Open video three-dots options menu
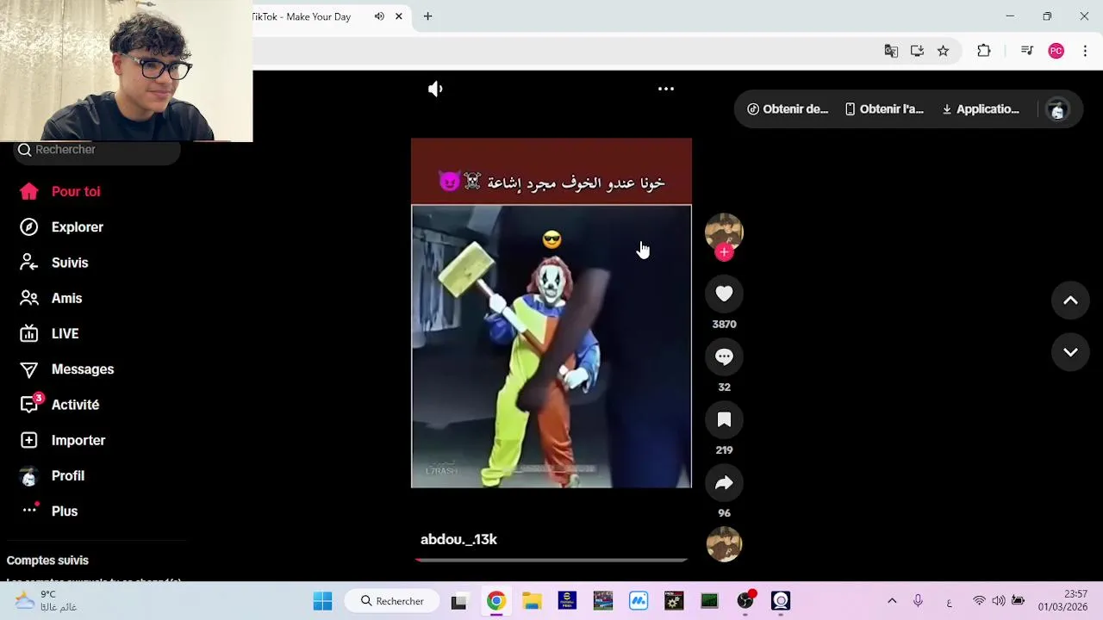1103x620 pixels. pyautogui.click(x=666, y=89)
